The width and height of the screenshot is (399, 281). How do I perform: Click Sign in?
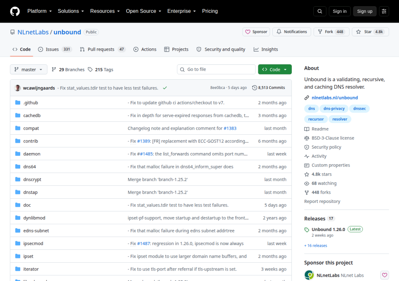click(339, 11)
